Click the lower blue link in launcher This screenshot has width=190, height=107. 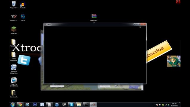coord(133,88)
